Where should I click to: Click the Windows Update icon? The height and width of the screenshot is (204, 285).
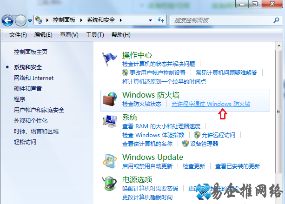(x=110, y=161)
